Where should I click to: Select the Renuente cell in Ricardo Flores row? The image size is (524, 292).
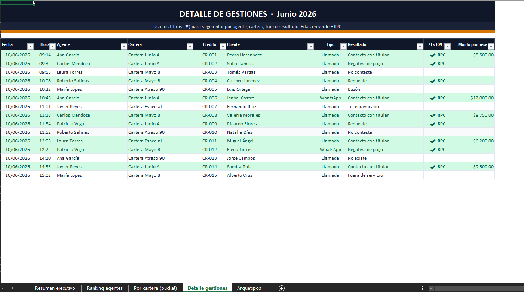click(x=385, y=124)
